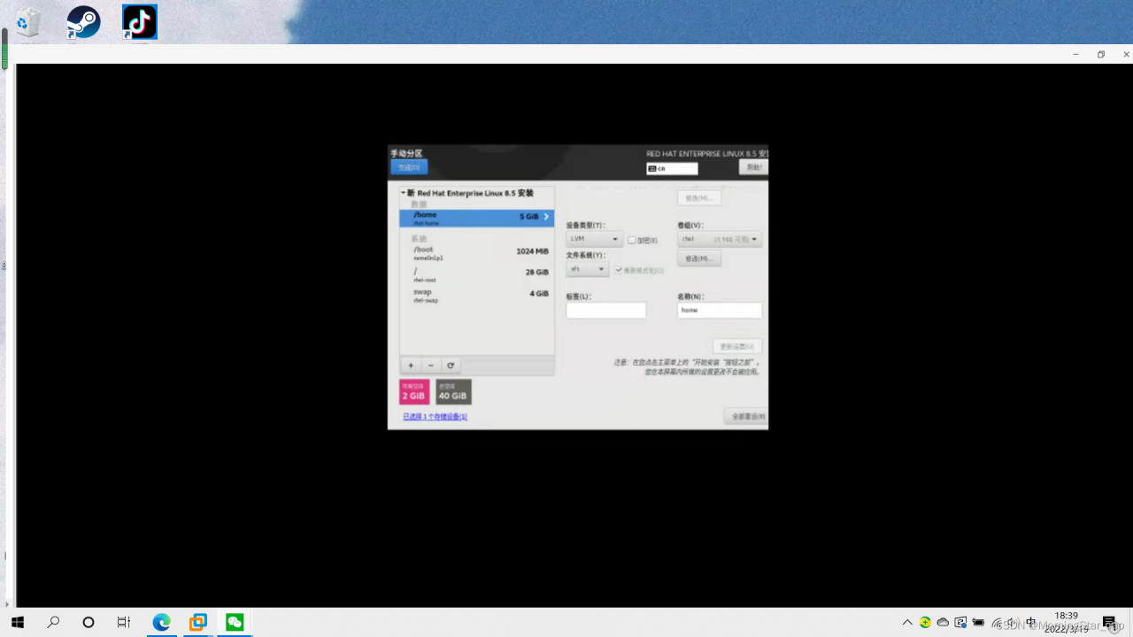Click the cn keyboard layout indicator
Image resolution: width=1133 pixels, height=637 pixels.
point(672,168)
